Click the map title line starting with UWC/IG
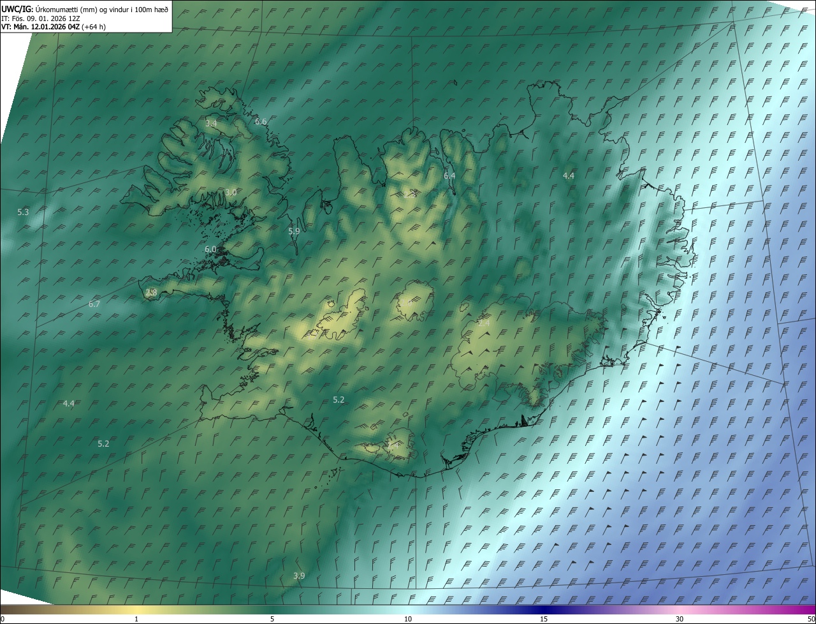 [85, 10]
